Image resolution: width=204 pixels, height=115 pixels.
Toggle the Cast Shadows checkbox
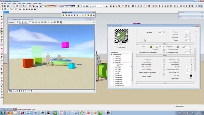(191, 65)
